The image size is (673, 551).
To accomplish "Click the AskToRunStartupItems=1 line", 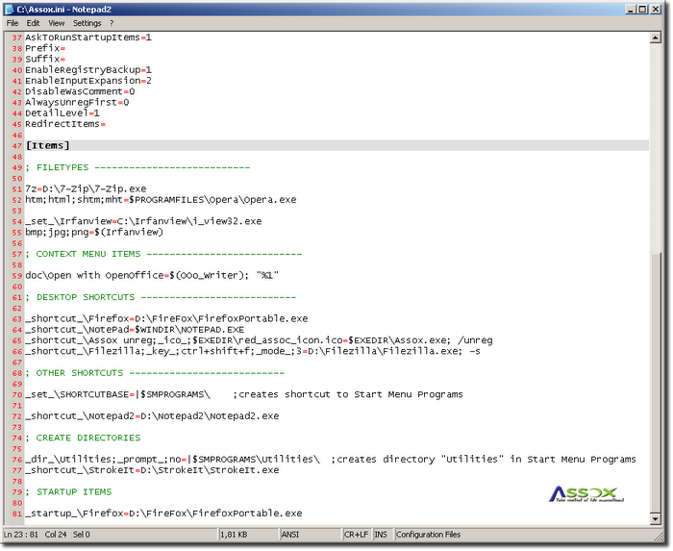I will (x=88, y=38).
